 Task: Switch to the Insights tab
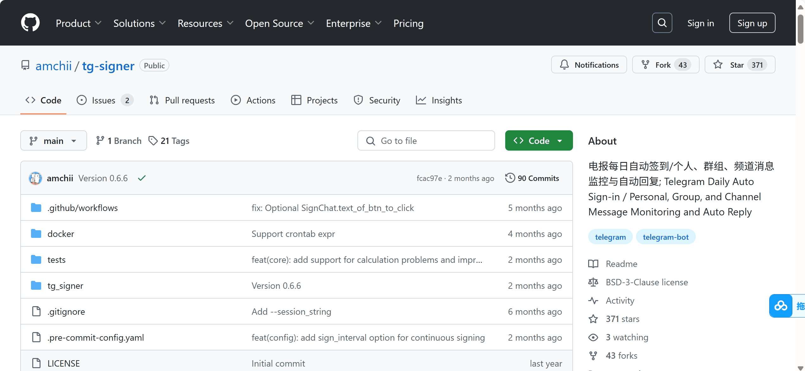point(439,100)
